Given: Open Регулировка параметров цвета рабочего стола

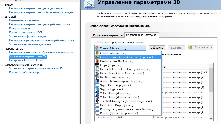Looking at the screenshot, I should click(x=40, y=24).
